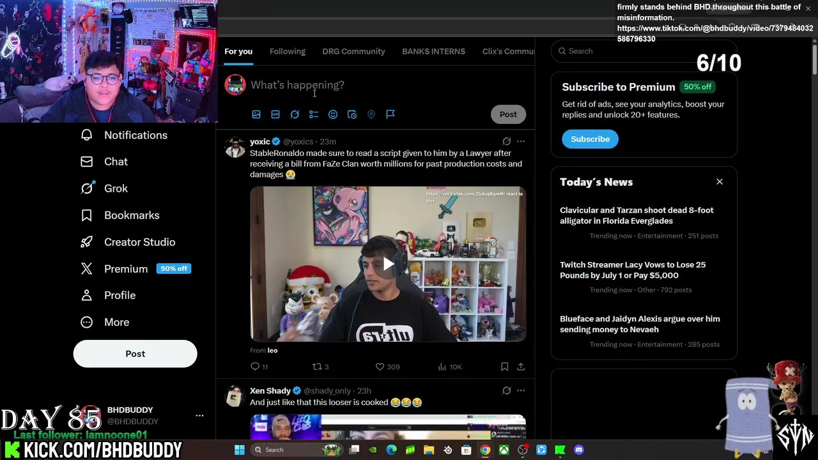Close the Today's News panel
Screen dimensions: 818x460
(x=720, y=182)
